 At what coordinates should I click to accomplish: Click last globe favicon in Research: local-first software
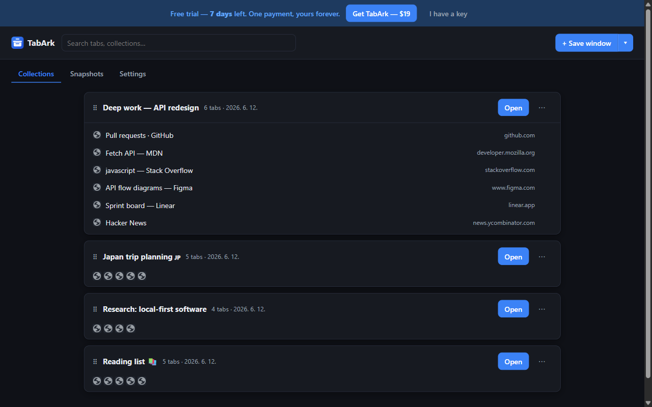[x=130, y=328]
